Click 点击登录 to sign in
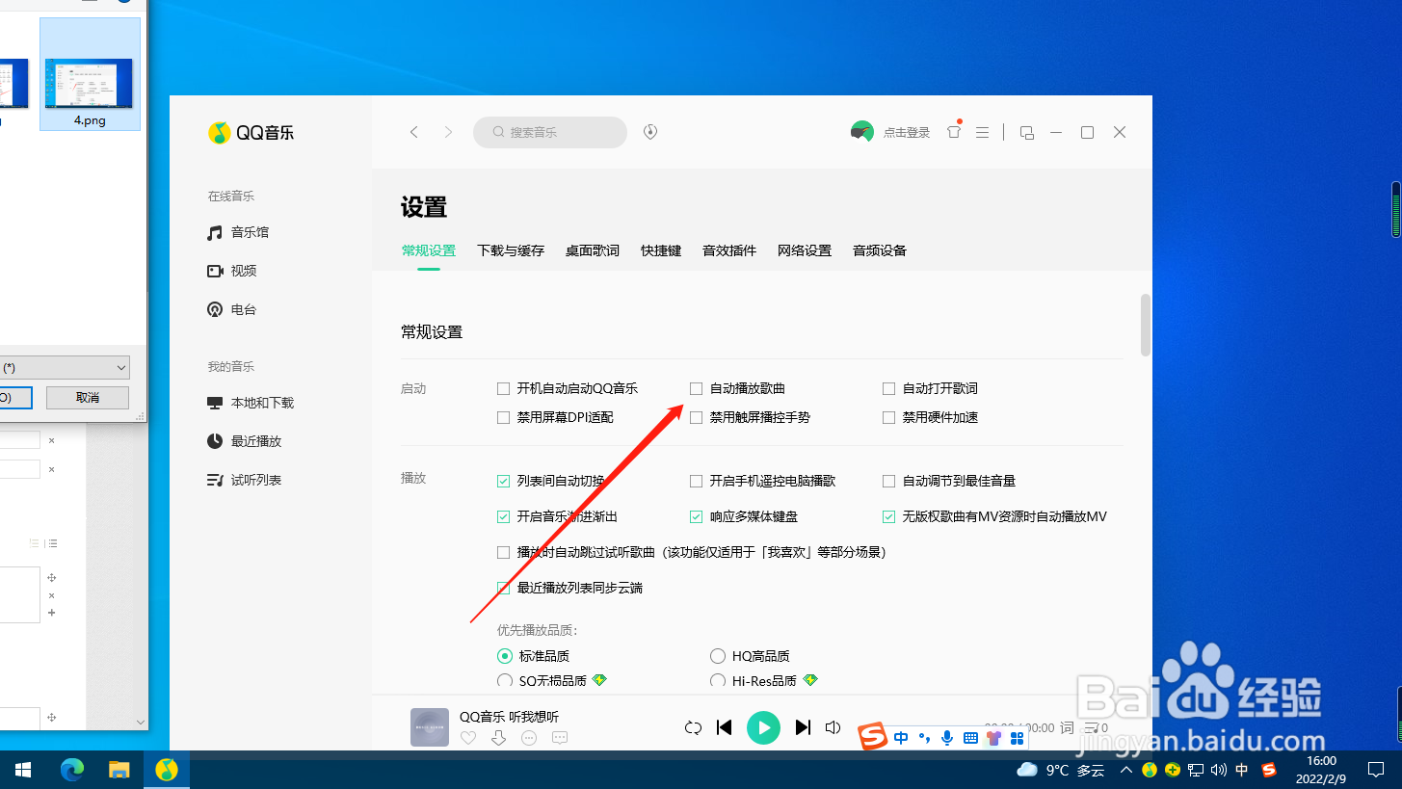 click(907, 133)
